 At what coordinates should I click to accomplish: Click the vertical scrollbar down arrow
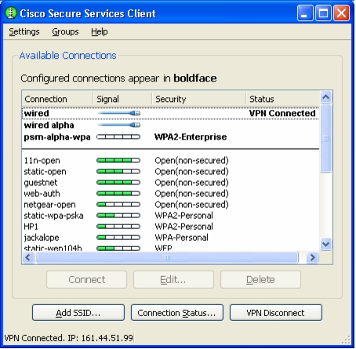coord(325,245)
